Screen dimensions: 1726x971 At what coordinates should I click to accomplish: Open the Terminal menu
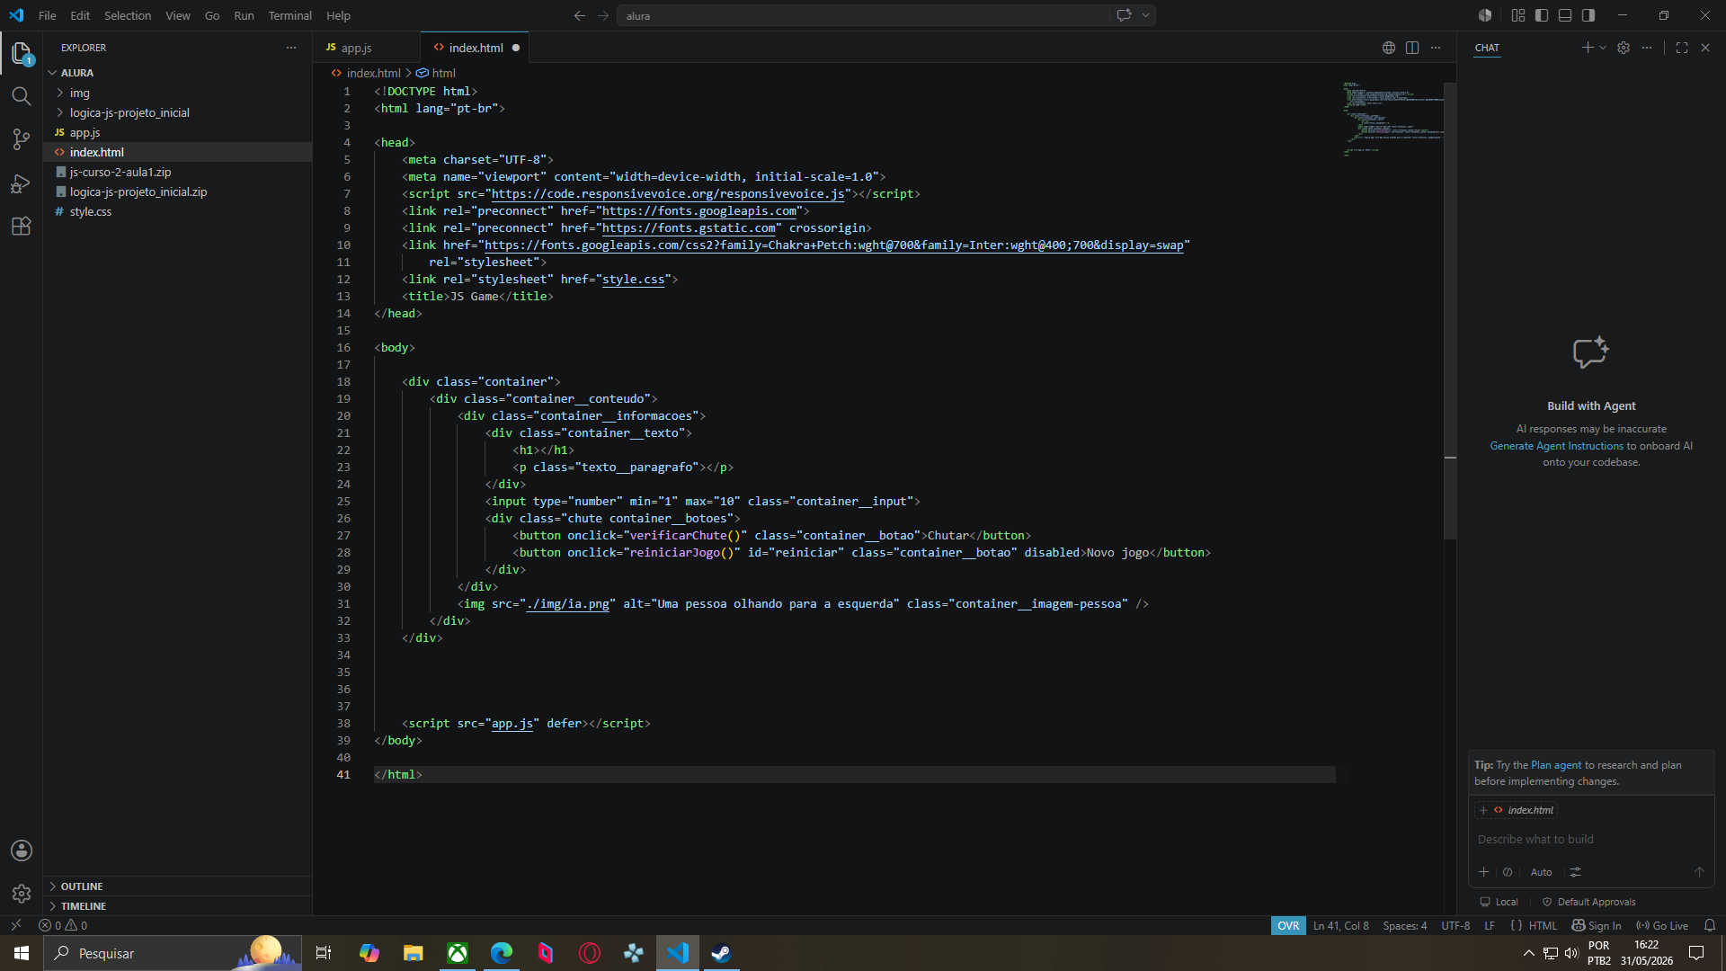(289, 15)
